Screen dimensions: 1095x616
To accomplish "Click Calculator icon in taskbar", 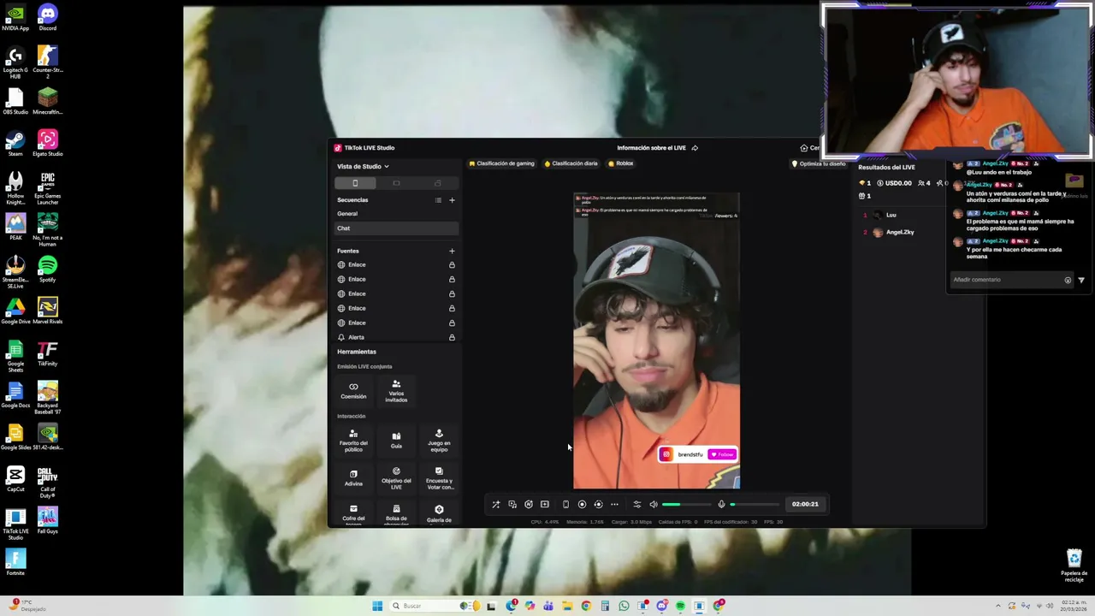I will tap(605, 606).
